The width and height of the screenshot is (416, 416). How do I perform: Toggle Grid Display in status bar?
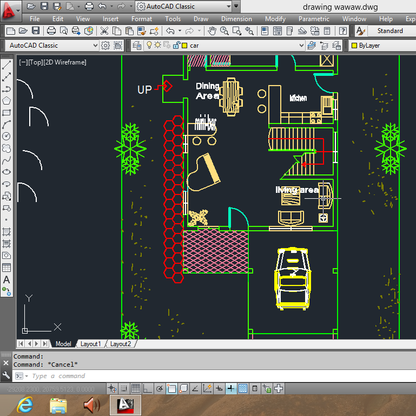(x=136, y=388)
